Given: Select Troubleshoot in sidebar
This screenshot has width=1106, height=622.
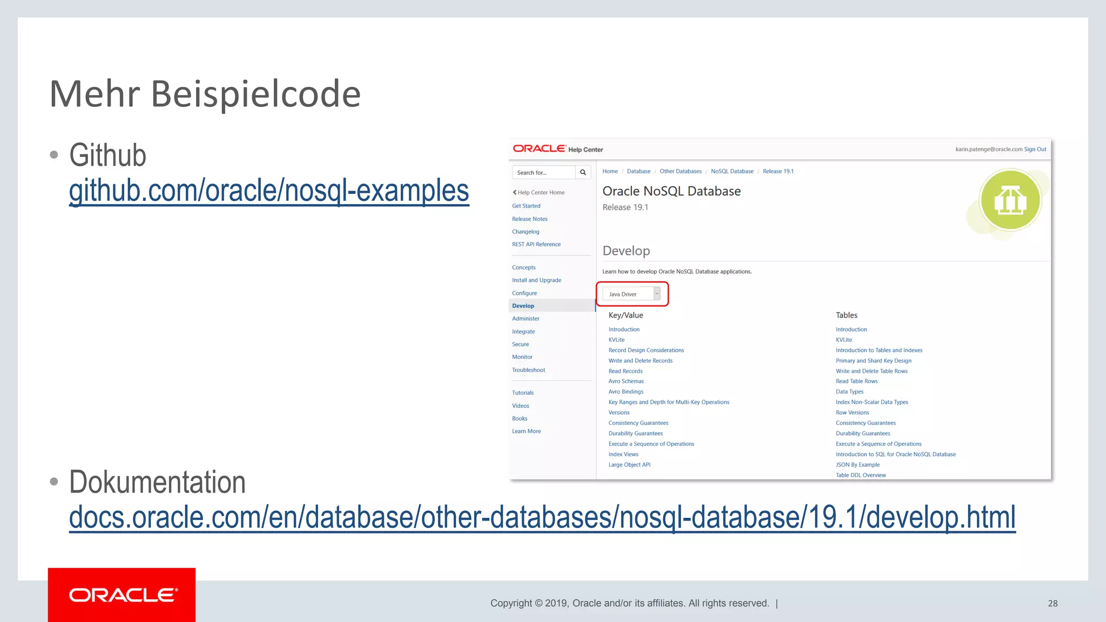Looking at the screenshot, I should 529,370.
